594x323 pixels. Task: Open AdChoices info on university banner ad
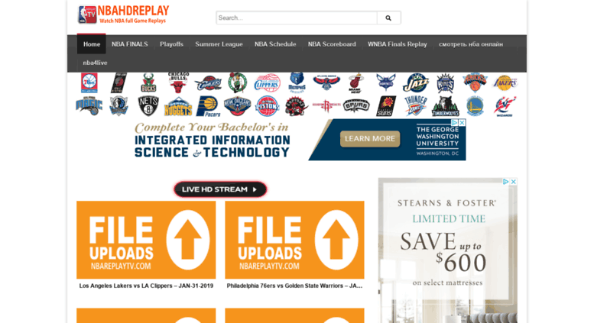pos(455,122)
